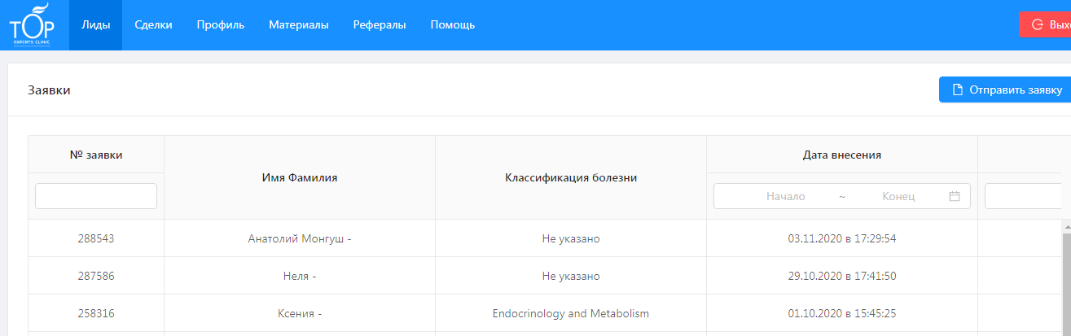The width and height of the screenshot is (1071, 336).
Task: Select the request number 288543 row
Action: (x=96, y=239)
